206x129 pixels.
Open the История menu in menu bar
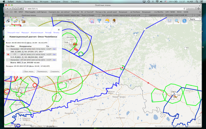[44, 2]
